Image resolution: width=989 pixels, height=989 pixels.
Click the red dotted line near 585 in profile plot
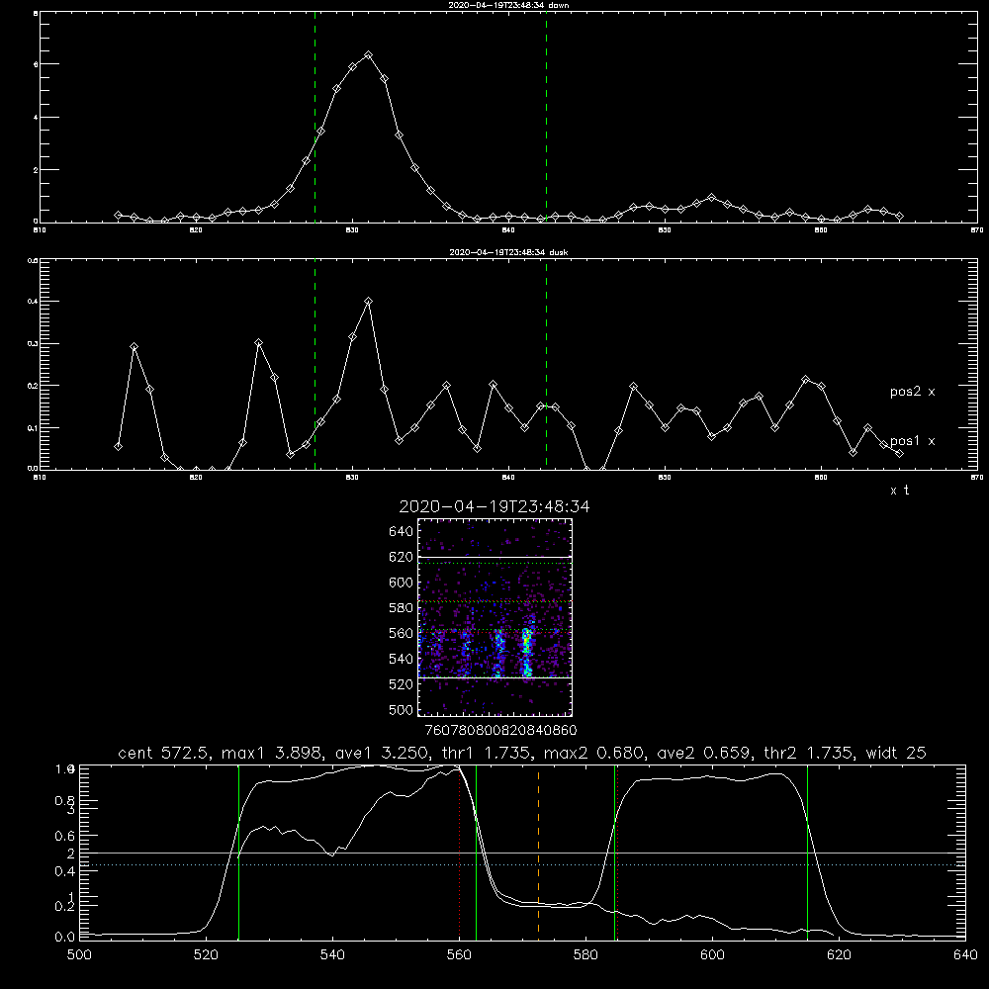(x=617, y=853)
